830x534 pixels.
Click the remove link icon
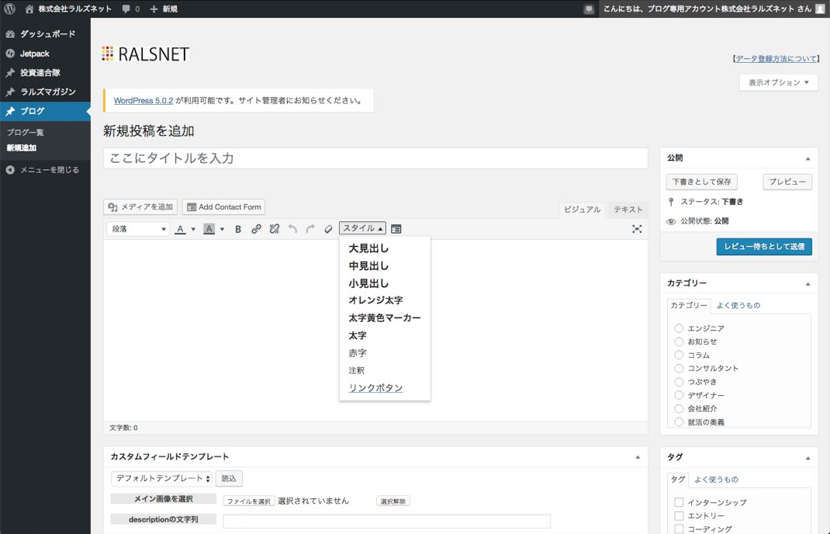pos(275,229)
